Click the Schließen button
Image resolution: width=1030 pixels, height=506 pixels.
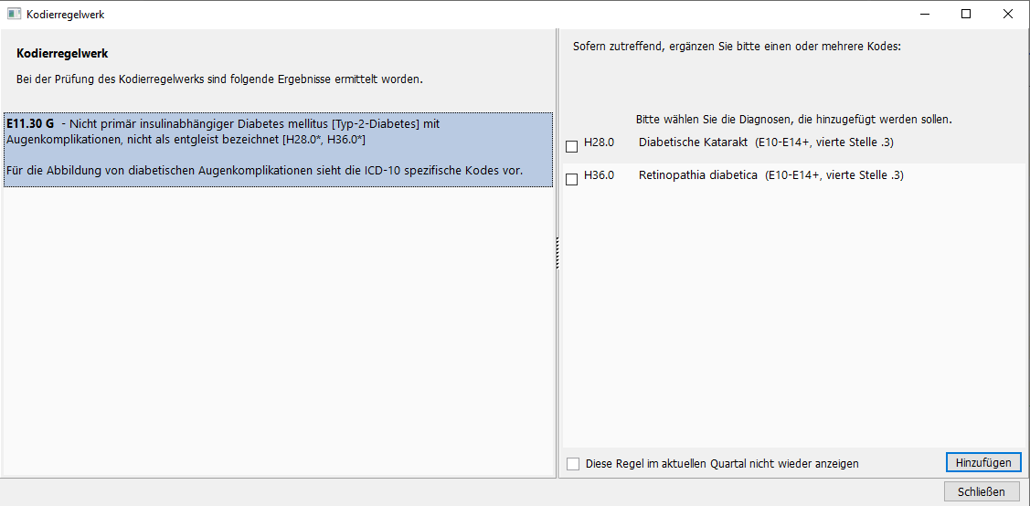click(982, 491)
